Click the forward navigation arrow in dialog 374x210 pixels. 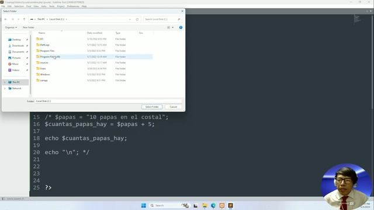click(13, 19)
